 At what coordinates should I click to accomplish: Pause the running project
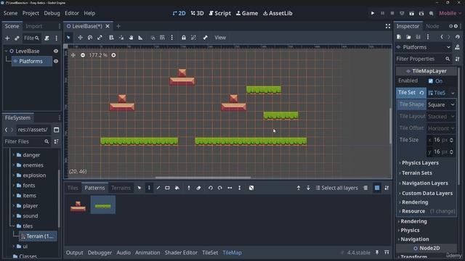pos(383,13)
